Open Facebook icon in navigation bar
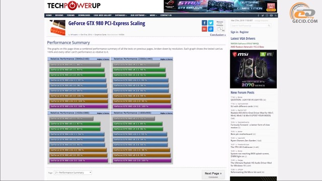This screenshot has height=181, width=322. (258, 16)
